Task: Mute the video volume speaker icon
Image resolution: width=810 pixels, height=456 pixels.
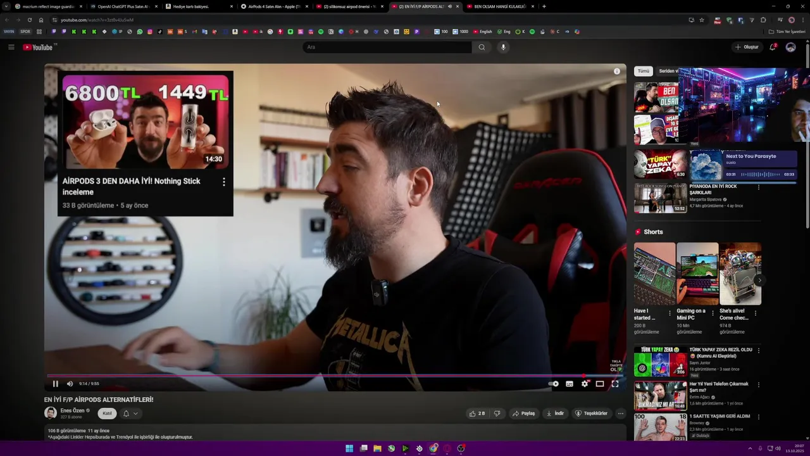Action: click(x=70, y=384)
